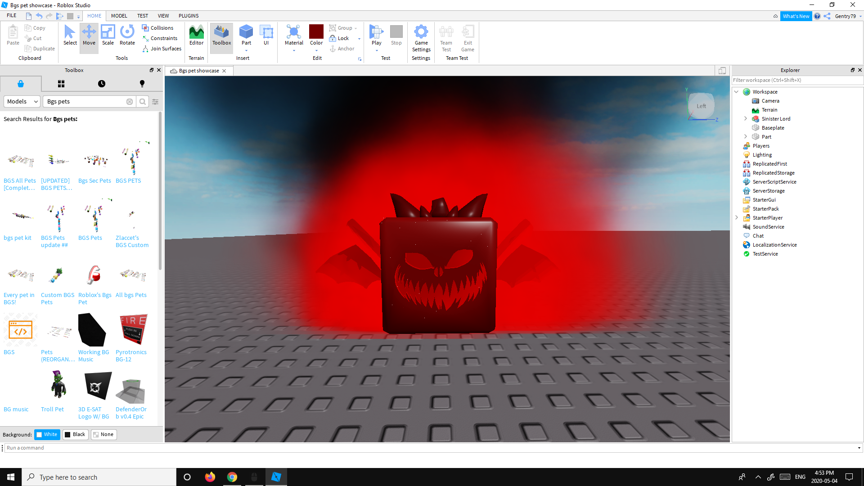Select None background option
This screenshot has width=864, height=486.
point(103,434)
